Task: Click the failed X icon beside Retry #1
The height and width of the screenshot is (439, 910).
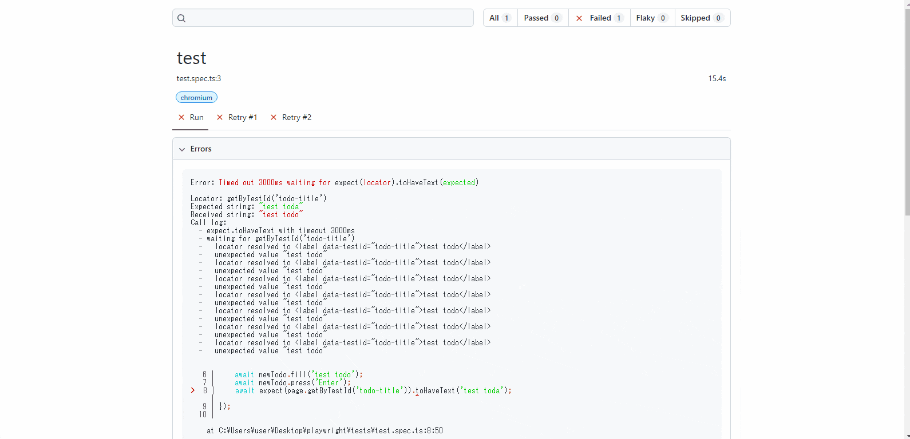Action: [220, 117]
